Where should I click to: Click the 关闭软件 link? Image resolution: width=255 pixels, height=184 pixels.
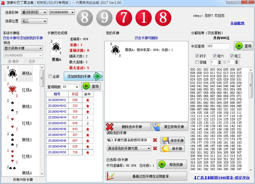pos(237,23)
